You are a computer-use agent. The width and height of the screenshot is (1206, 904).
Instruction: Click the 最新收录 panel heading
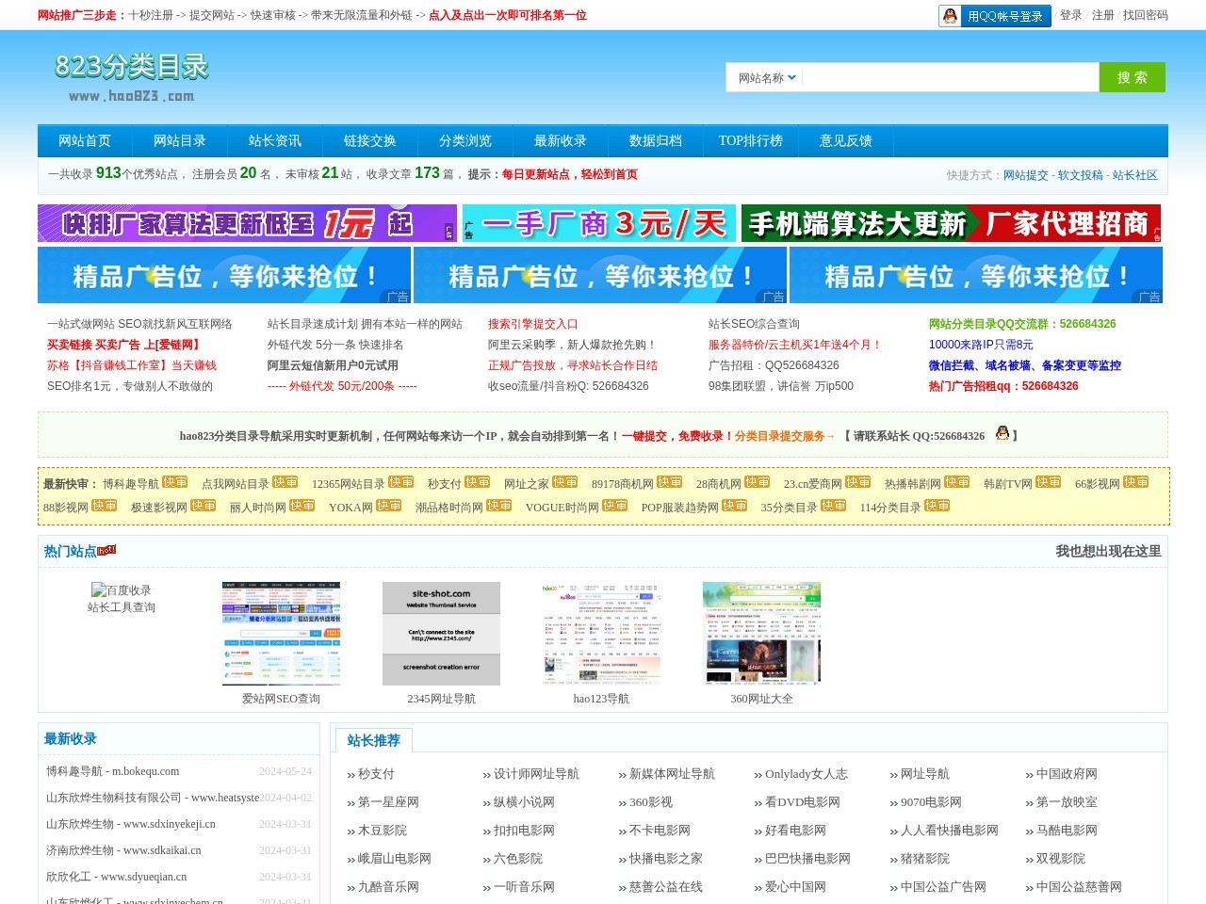pyautogui.click(x=71, y=739)
